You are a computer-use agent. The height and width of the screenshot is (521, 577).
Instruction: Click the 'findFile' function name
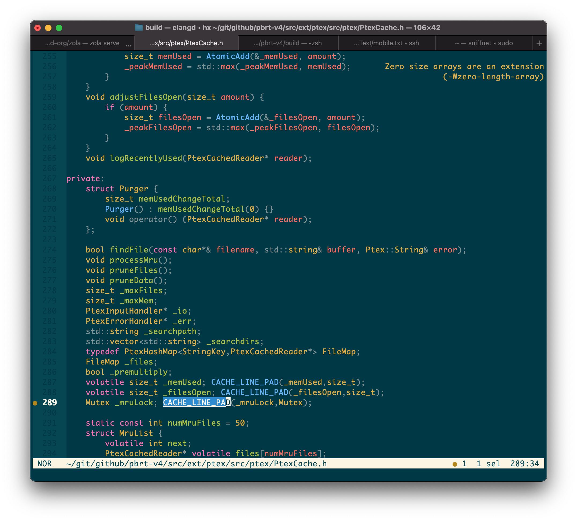coord(129,250)
